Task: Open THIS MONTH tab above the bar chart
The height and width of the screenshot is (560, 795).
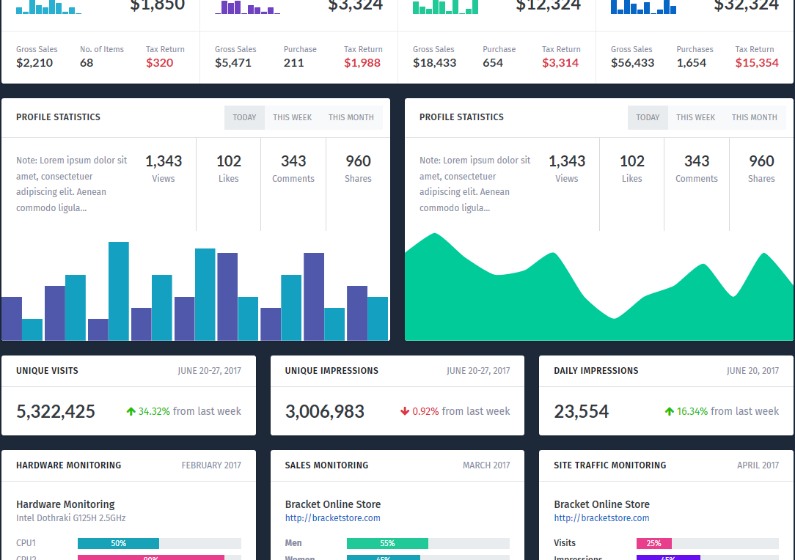Action: coord(351,117)
